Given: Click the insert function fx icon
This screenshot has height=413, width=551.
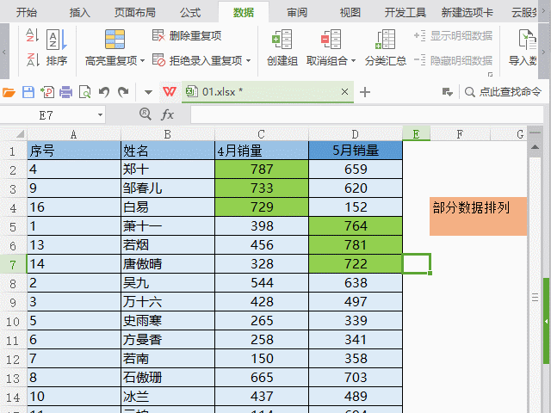Looking at the screenshot, I should (168, 114).
